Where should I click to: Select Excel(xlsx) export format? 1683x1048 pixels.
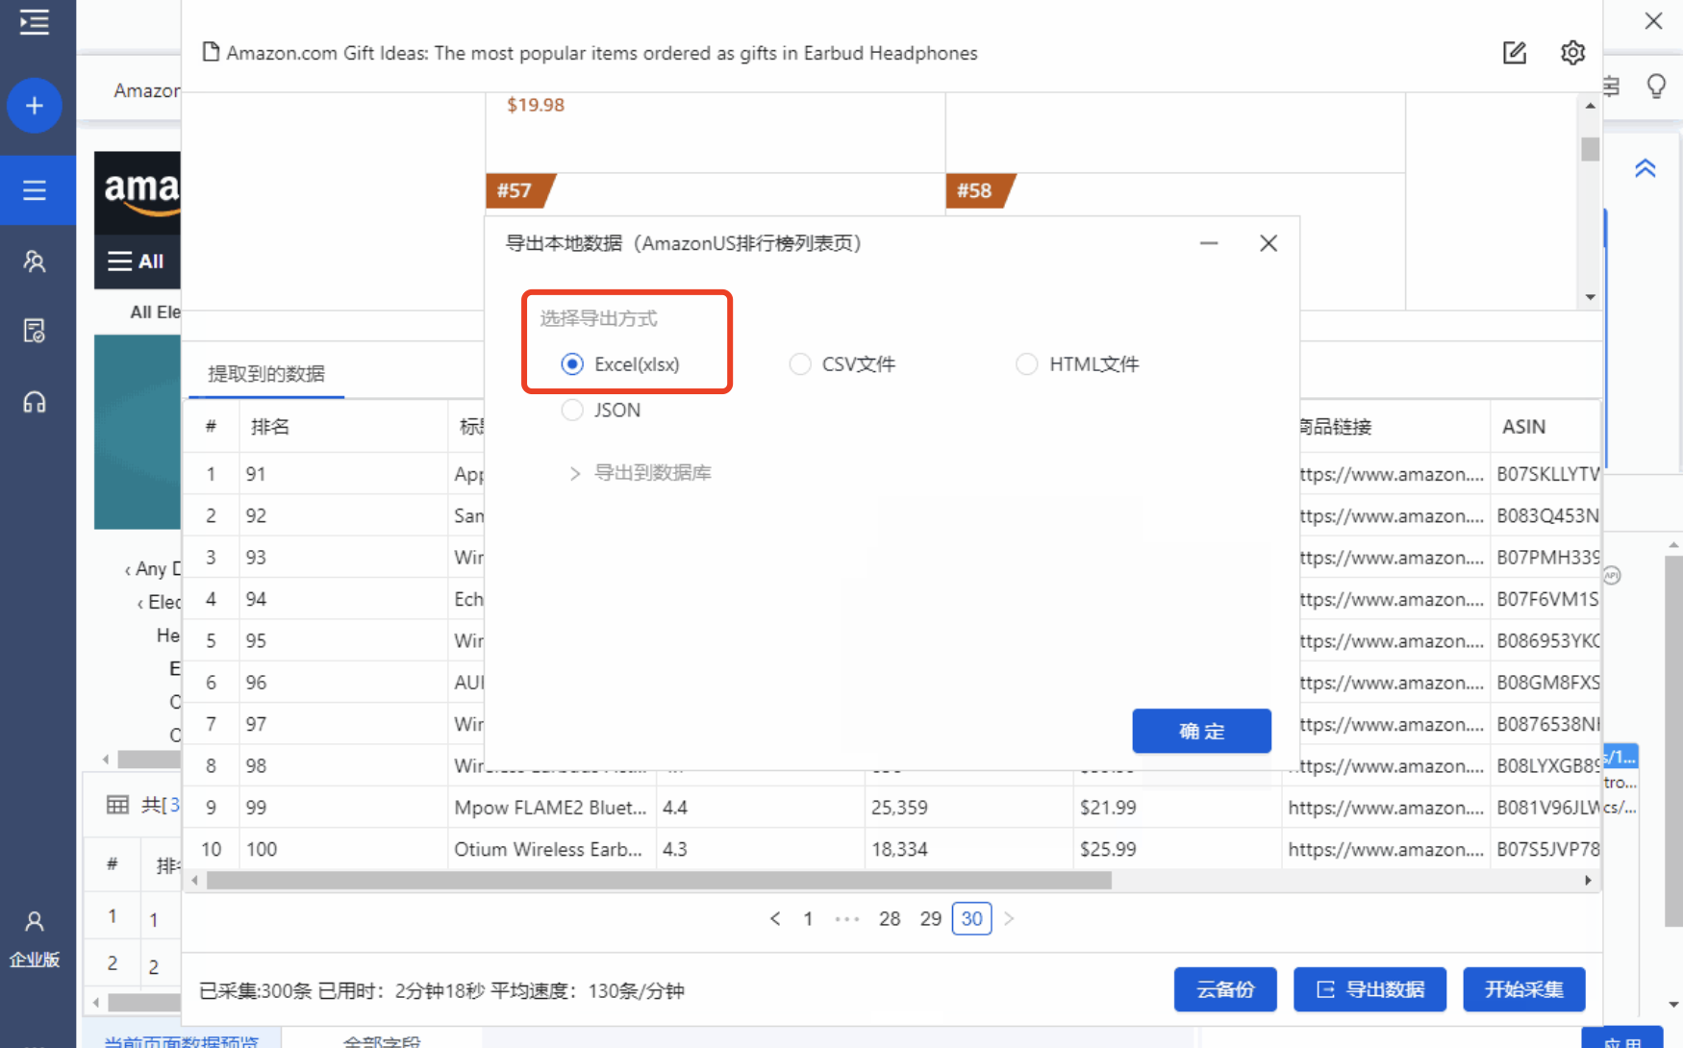coord(620,364)
